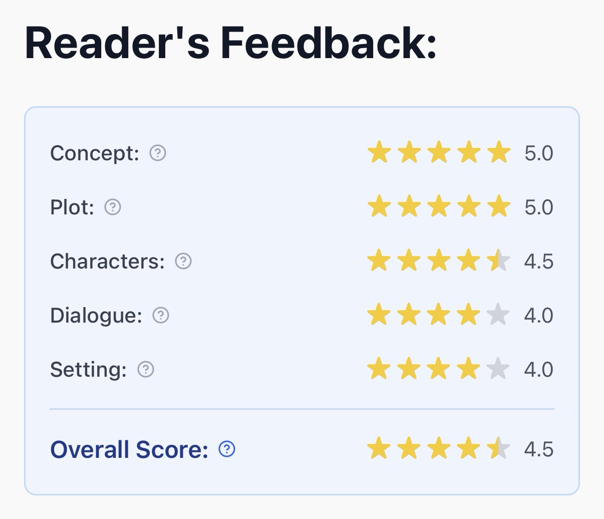This screenshot has height=519, width=604.
Task: Show help for the Dialogue rating
Action: 161,315
